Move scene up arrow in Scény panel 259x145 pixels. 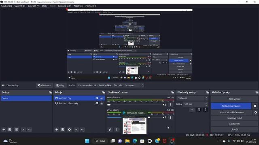tap(23, 130)
